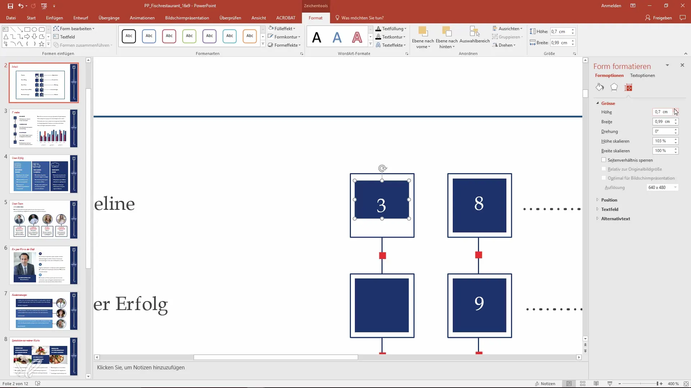Enable Relativ zur Originalgröße checkbox
The width and height of the screenshot is (691, 388).
(604, 168)
